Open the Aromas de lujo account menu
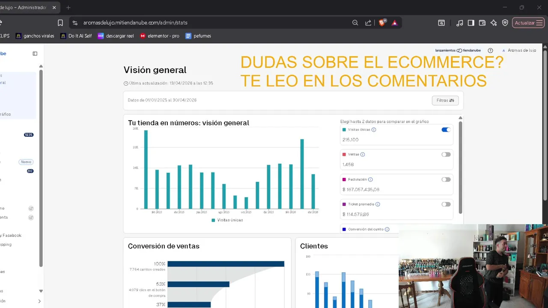This screenshot has width=548, height=308. (519, 50)
